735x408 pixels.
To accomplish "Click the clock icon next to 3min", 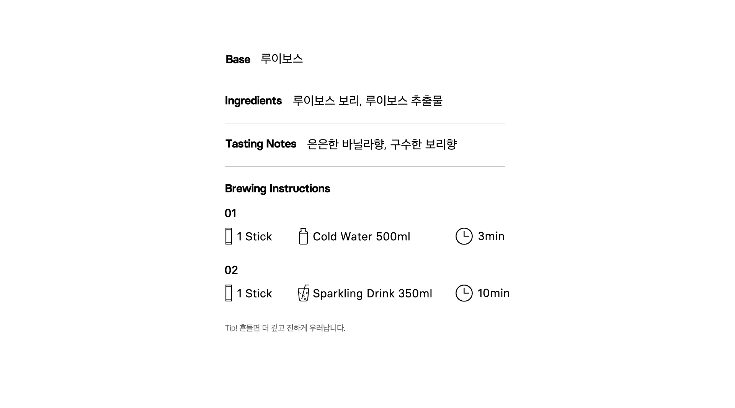I will pyautogui.click(x=464, y=236).
